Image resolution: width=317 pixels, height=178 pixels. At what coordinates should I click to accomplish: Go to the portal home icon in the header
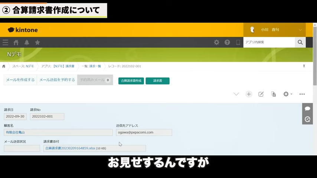(x=16, y=42)
